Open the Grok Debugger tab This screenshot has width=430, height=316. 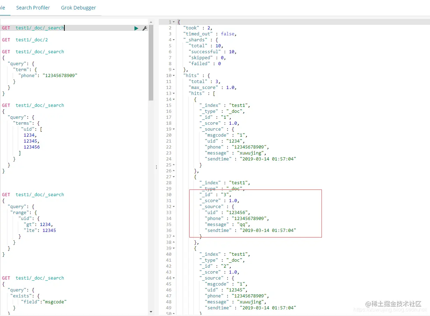pyautogui.click(x=78, y=8)
